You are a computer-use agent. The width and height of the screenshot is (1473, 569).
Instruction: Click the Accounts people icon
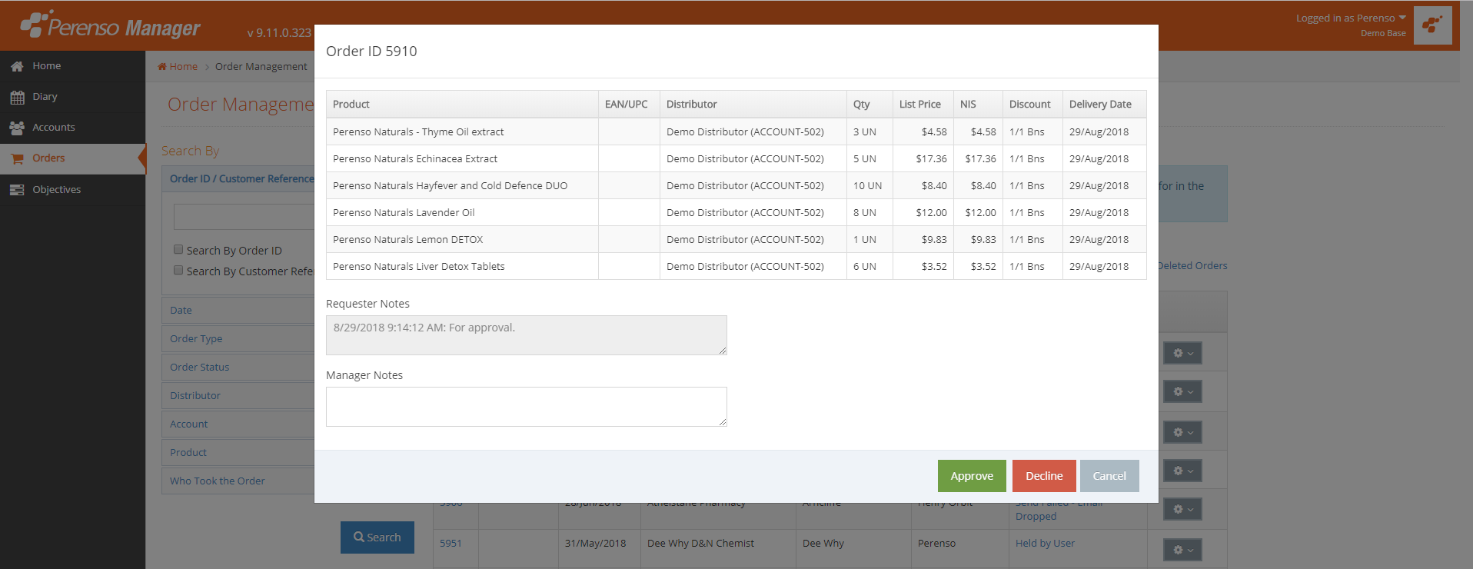[x=17, y=128]
